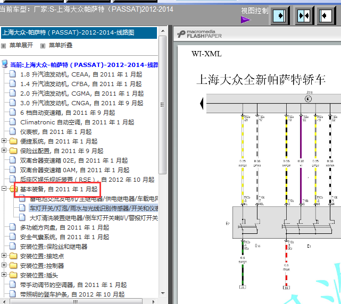The height and width of the screenshot is (304, 341).
Task: Click the center-split view control button
Action: (x=304, y=15)
